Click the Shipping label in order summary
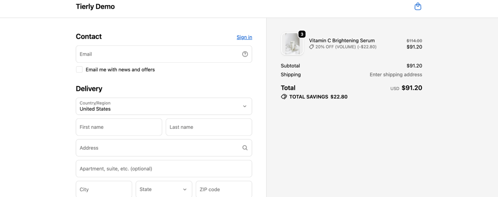This screenshot has height=197, width=498. pyautogui.click(x=290, y=75)
